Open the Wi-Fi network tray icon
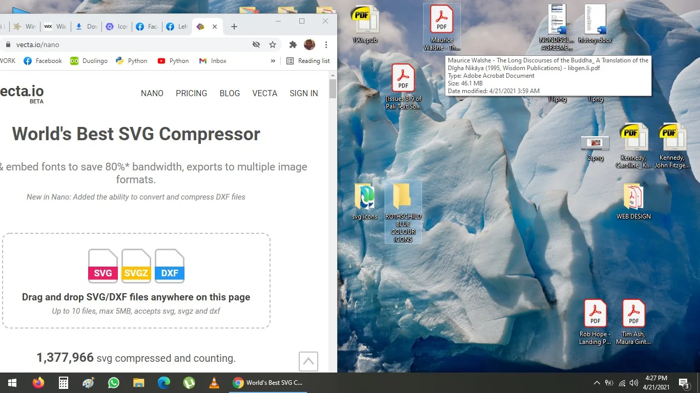 [622, 383]
